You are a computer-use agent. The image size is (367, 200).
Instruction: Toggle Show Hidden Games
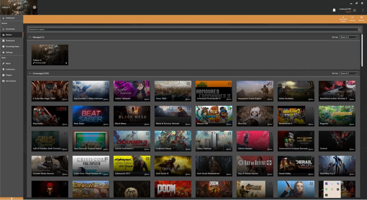343,19
